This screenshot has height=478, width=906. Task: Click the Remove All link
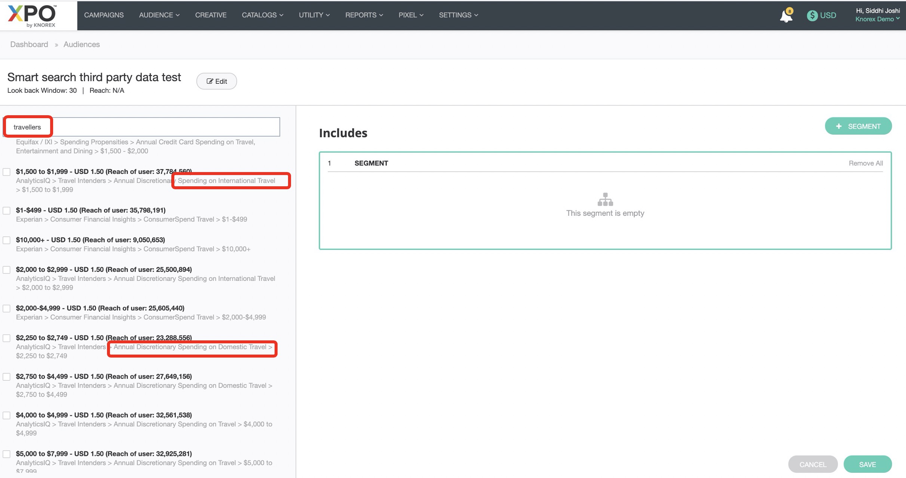pyautogui.click(x=865, y=163)
